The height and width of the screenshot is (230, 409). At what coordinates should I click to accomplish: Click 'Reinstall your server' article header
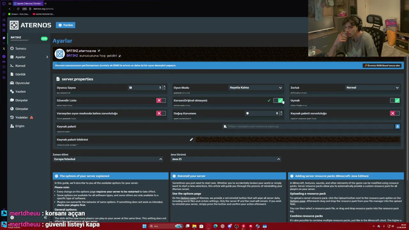[228, 176]
